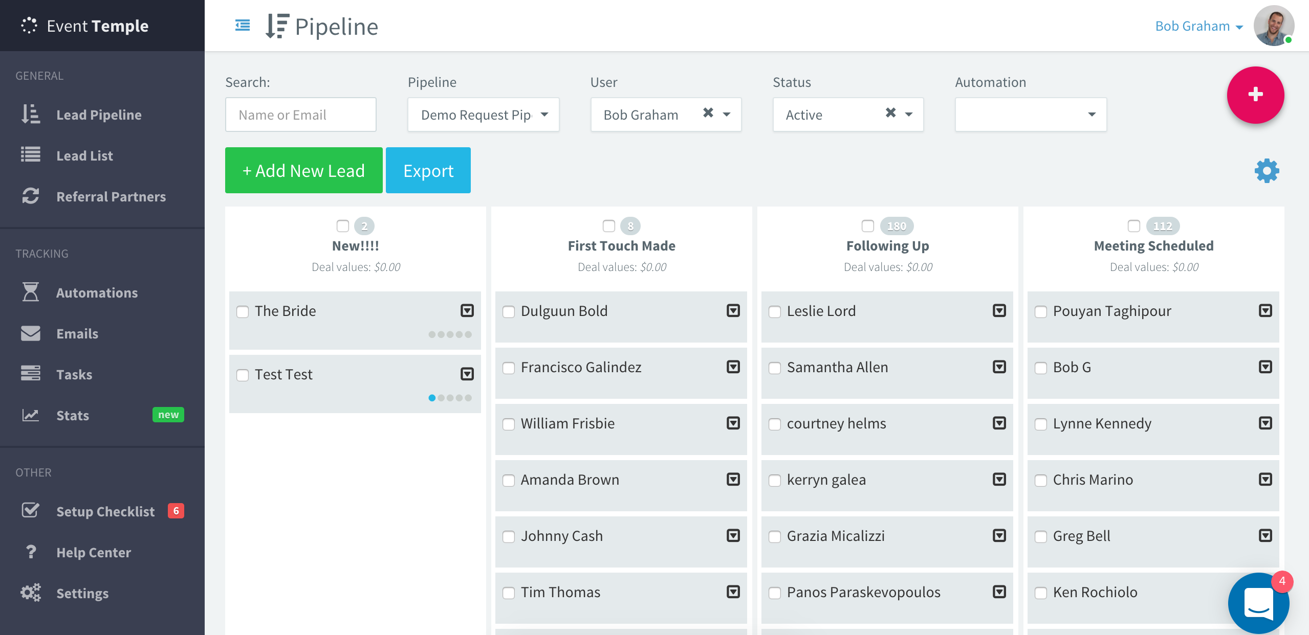Click the pink plus floating button
The image size is (1309, 635).
(1255, 95)
